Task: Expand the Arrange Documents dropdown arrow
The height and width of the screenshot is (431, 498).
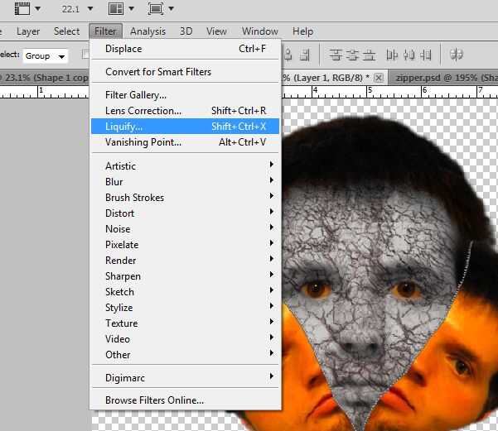Action: tap(131, 8)
